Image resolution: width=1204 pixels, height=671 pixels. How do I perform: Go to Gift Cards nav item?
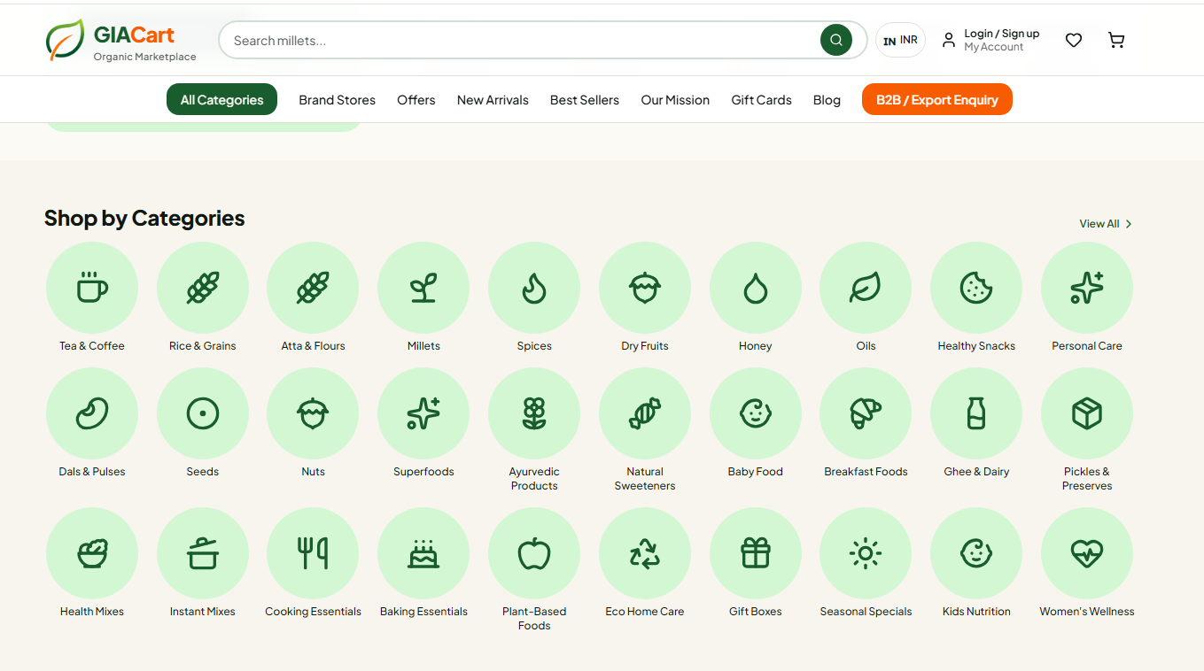(761, 100)
